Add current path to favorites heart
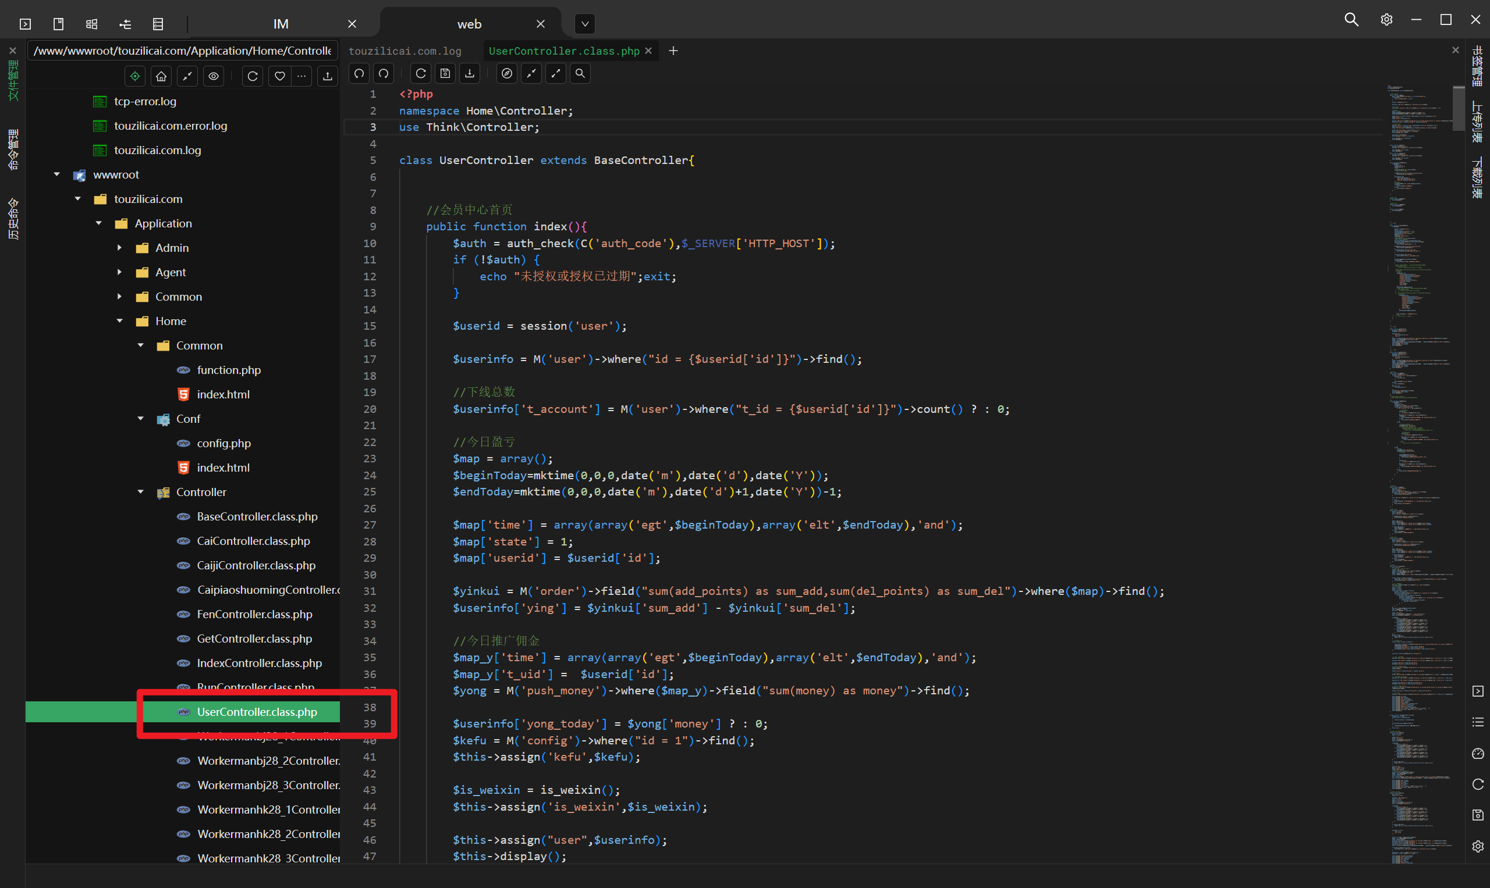Viewport: 1490px width, 888px height. click(280, 76)
